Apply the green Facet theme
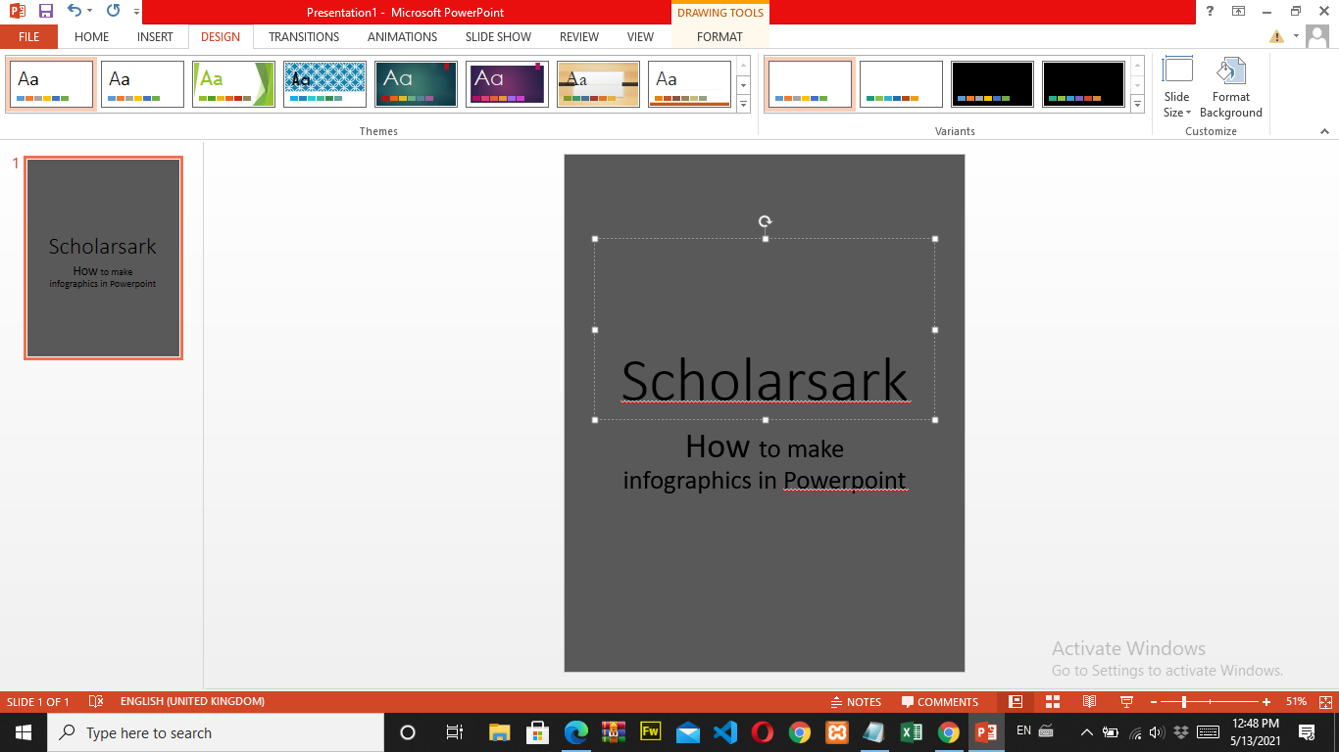The image size is (1339, 752). tap(233, 84)
